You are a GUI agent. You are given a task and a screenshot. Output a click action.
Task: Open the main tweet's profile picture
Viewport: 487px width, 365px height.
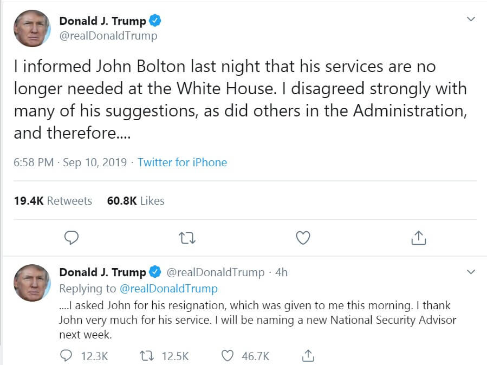click(x=32, y=29)
